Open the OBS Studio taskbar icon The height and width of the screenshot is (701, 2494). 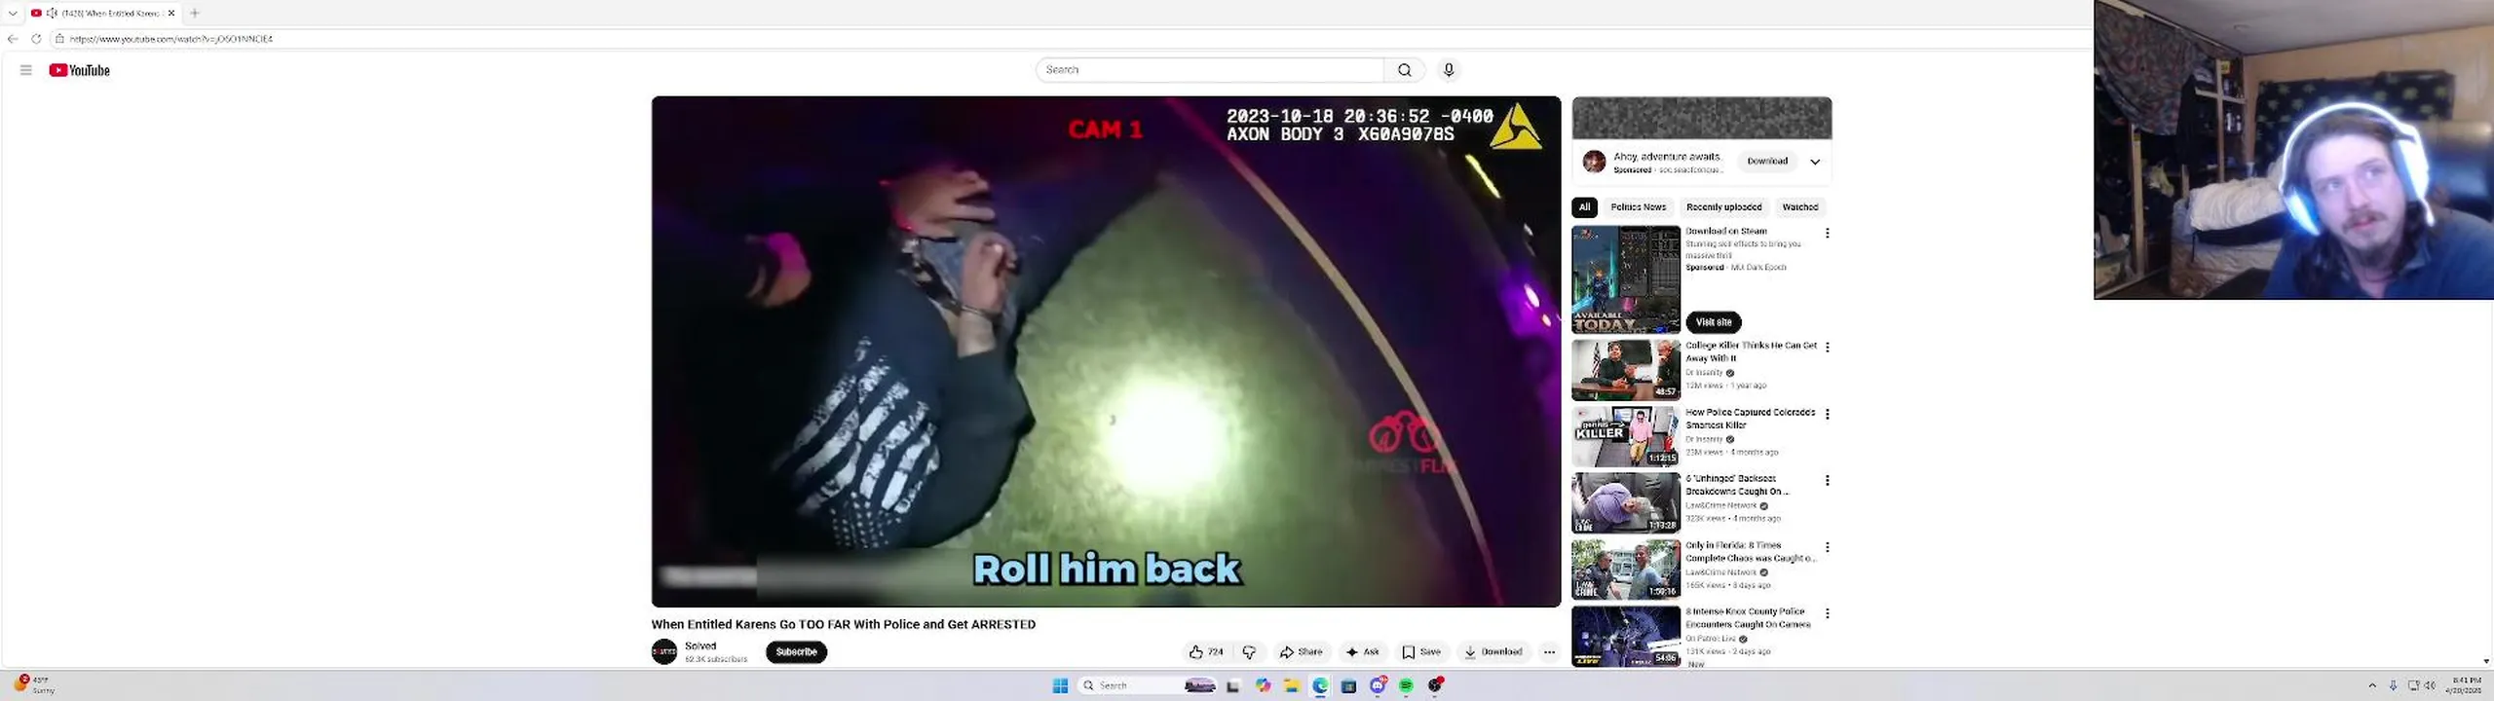(x=1436, y=685)
